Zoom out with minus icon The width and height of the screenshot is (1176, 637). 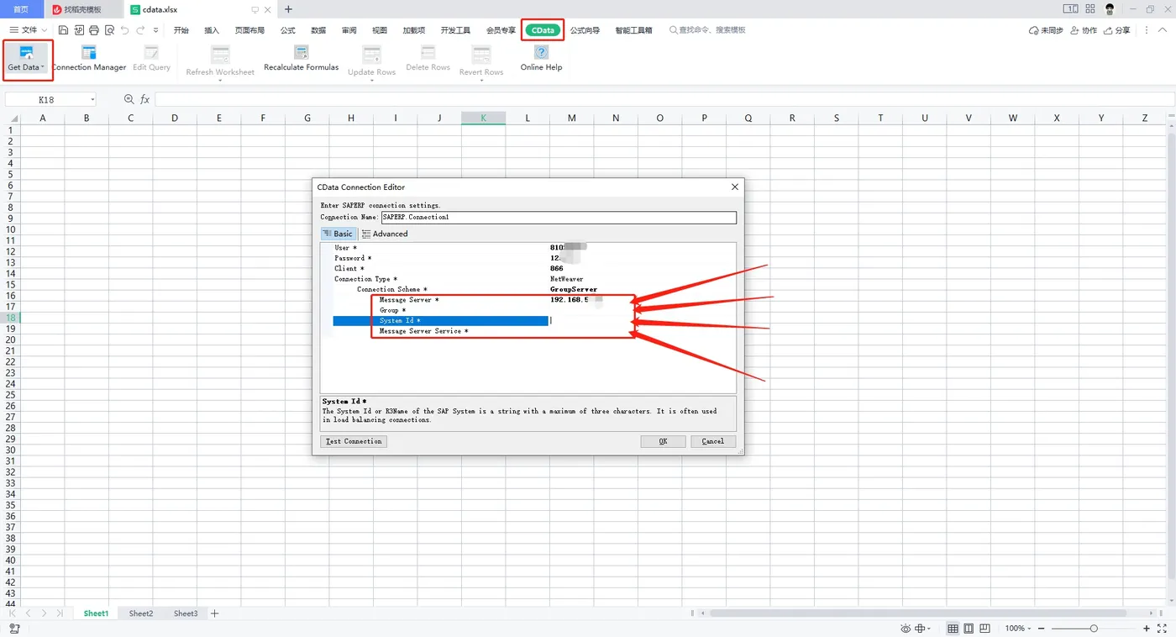(1042, 629)
